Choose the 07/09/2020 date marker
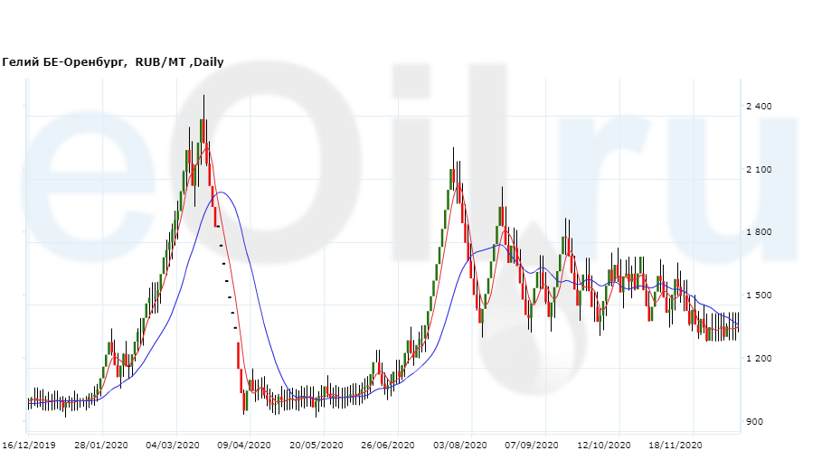Image resolution: width=822 pixels, height=460 pixels. tap(532, 446)
